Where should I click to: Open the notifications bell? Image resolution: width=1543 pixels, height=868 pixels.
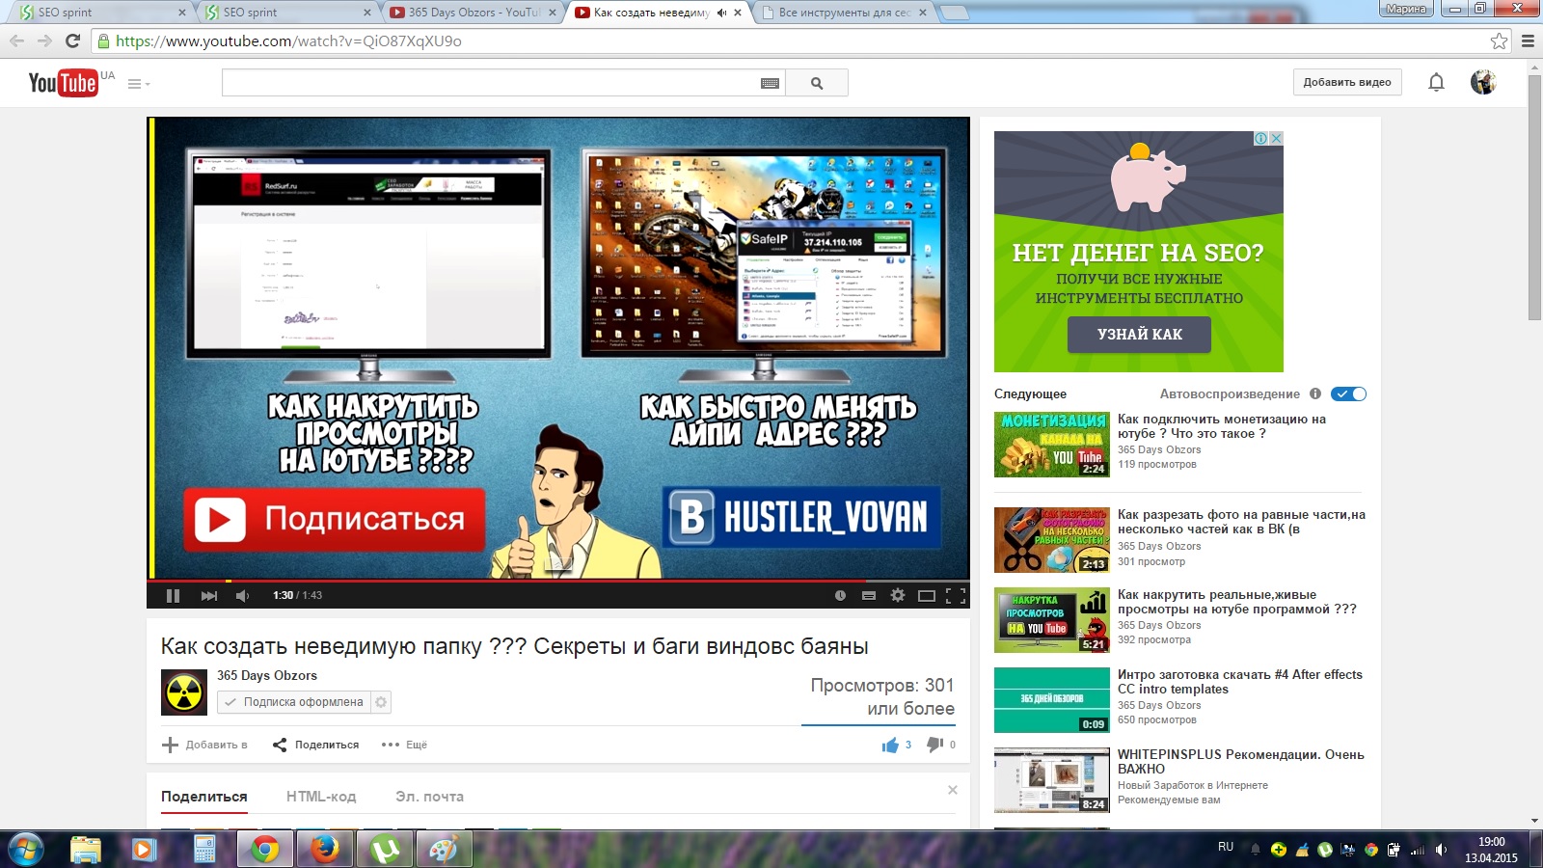[1436, 83]
